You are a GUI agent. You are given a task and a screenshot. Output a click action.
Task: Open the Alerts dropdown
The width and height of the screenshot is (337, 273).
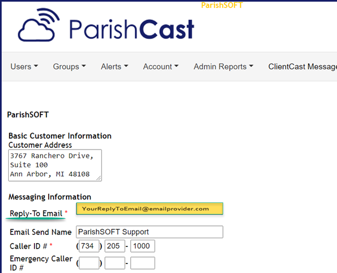114,66
